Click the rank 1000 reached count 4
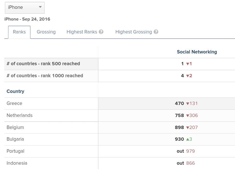The image size is (235, 175). tap(182, 76)
